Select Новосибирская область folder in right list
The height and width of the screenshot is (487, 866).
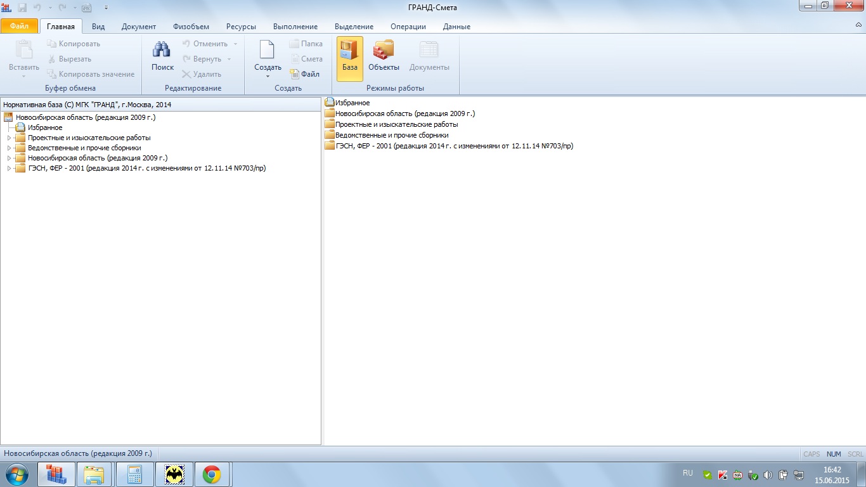[405, 114]
